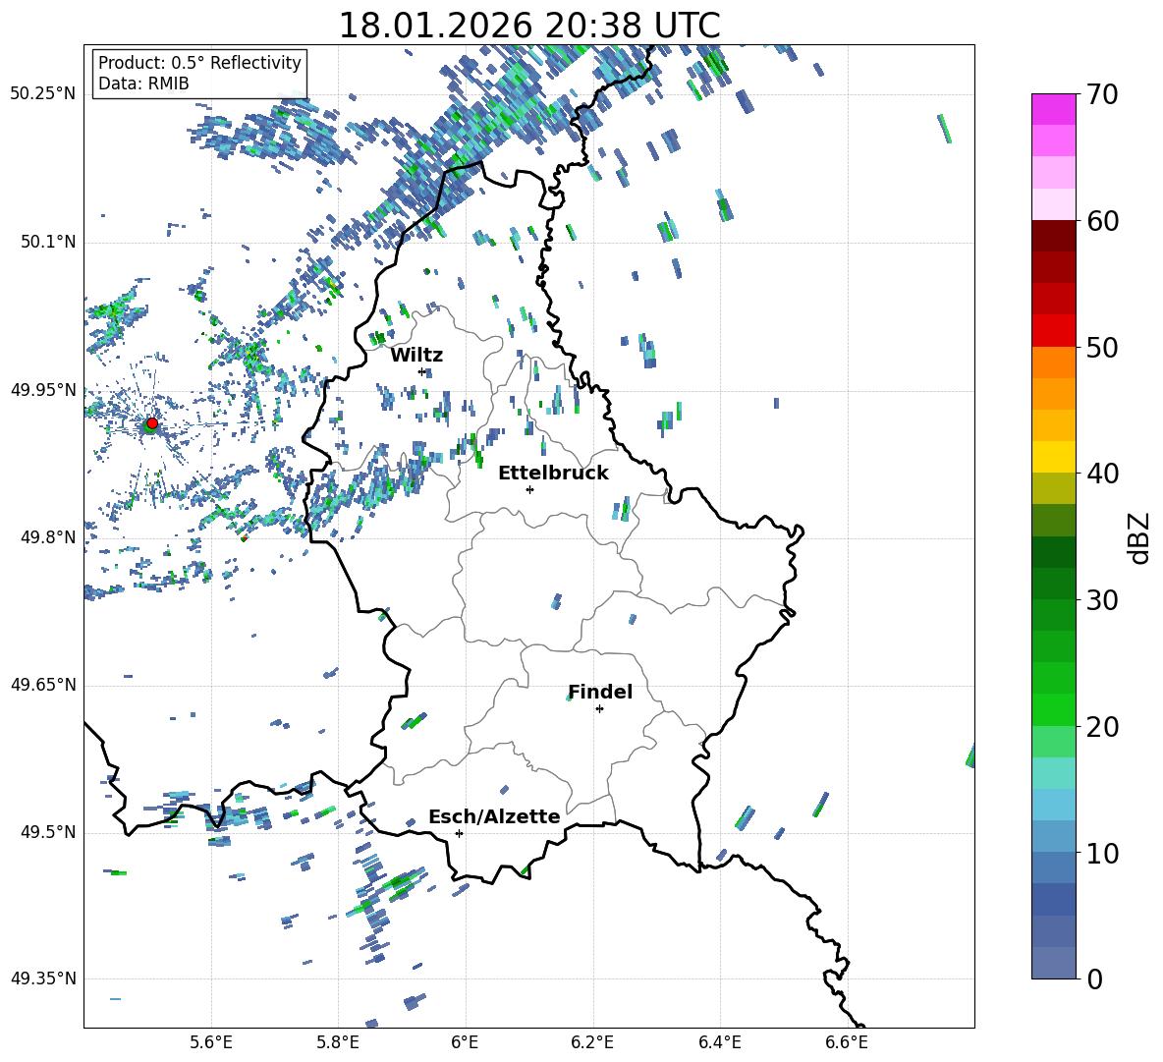Click the Data: RMIB text
Screen dimensions: 1163x1062
point(143,84)
